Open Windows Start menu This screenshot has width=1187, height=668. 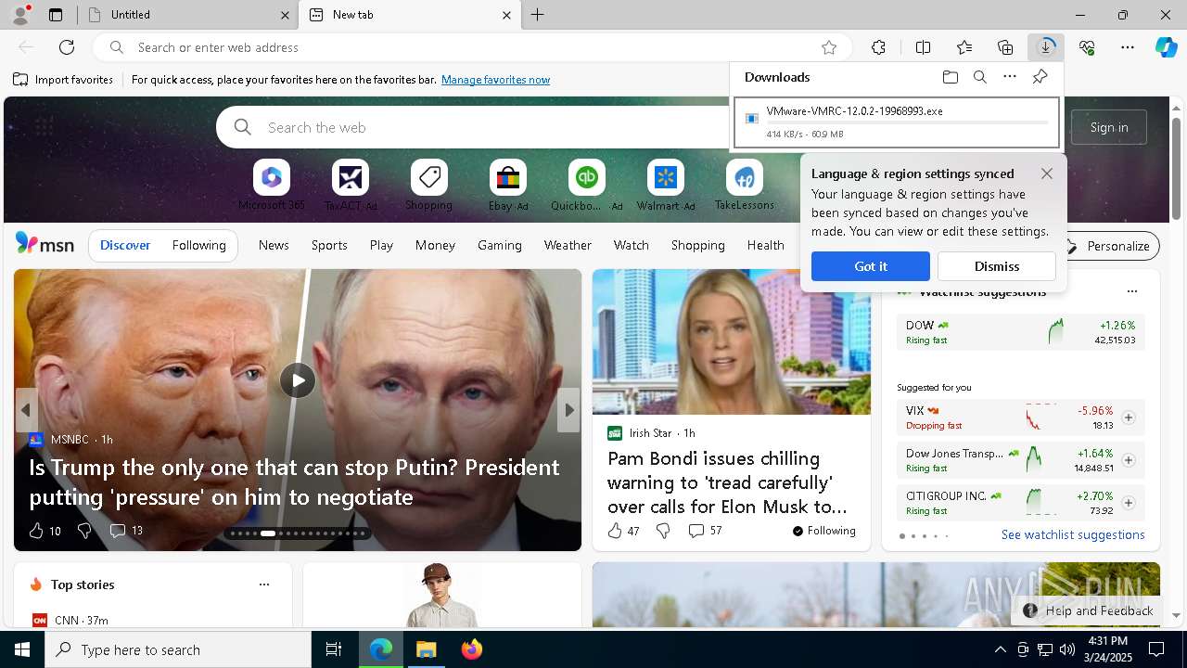point(22,649)
